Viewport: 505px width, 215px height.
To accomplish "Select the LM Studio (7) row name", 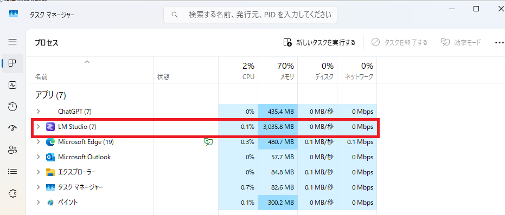I will pos(77,127).
